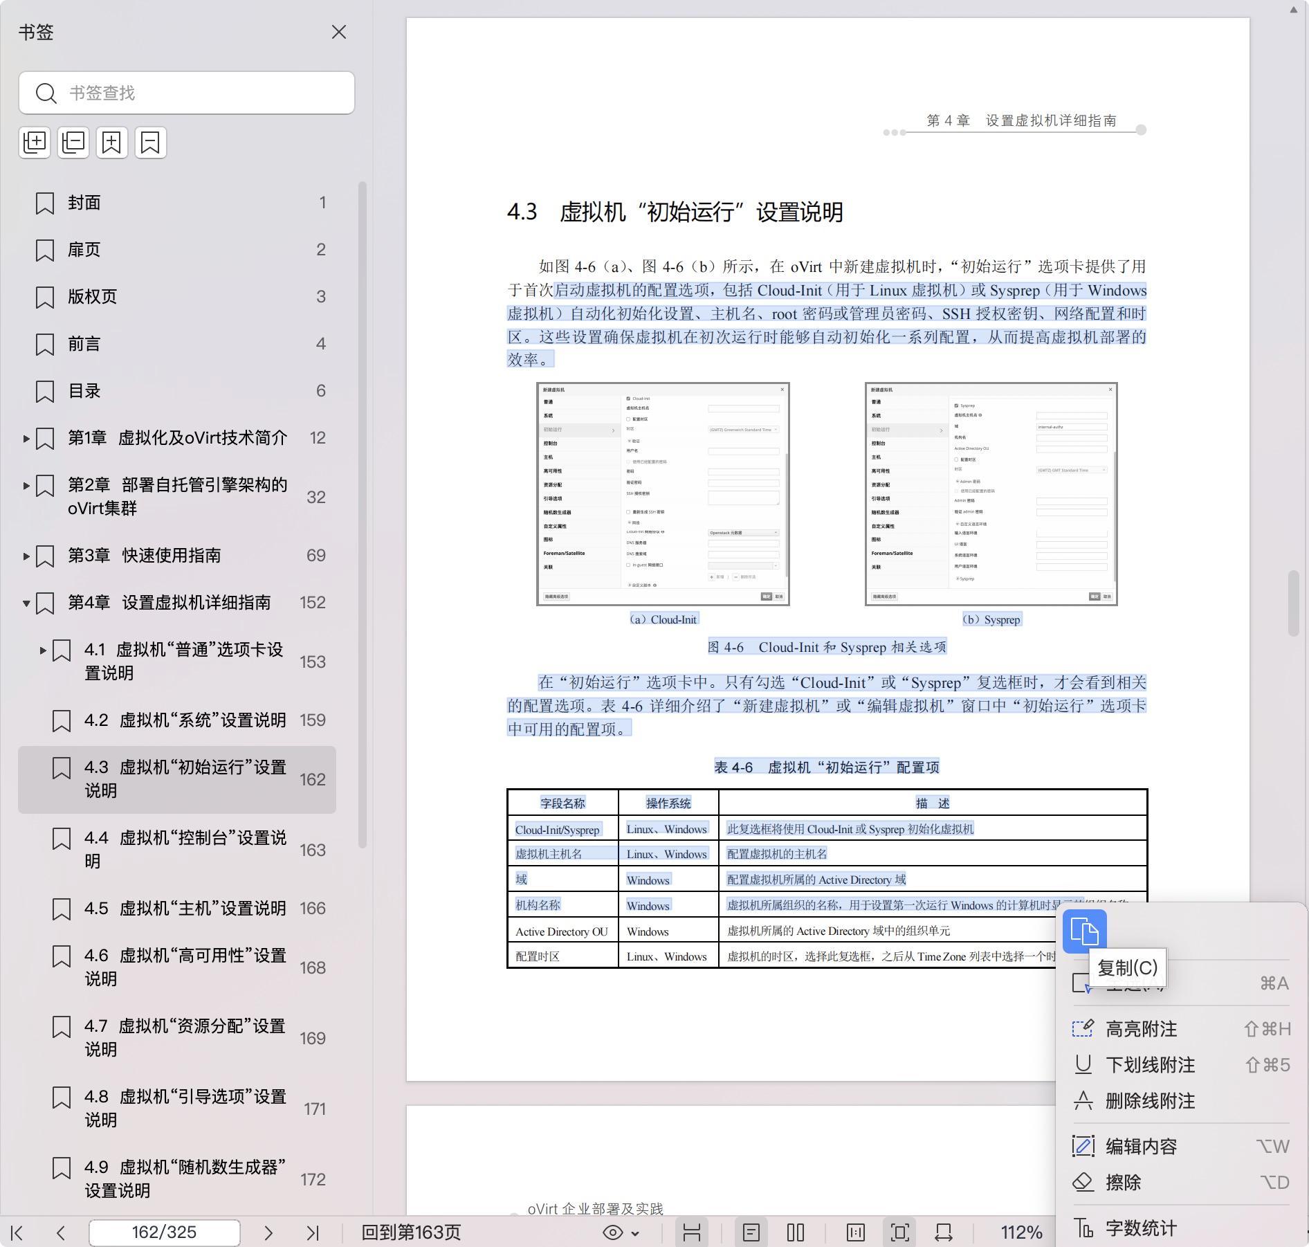Go to the next page arrow

[268, 1232]
